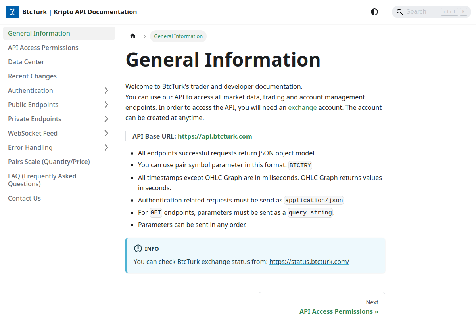Viewport: 476px width, 317px height.
Task: Open the Contact Us page
Action: click(x=59, y=198)
